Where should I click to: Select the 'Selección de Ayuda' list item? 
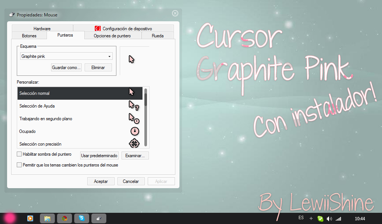tap(56, 106)
